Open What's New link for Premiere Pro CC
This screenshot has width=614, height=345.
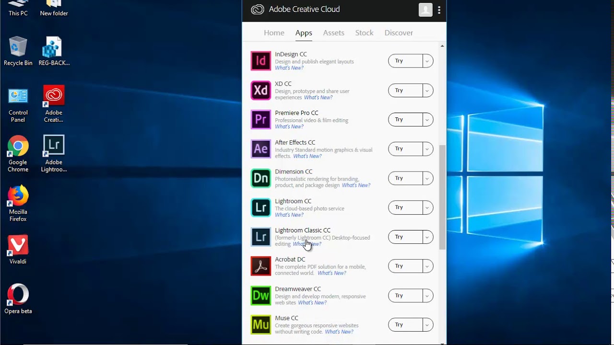tap(289, 127)
